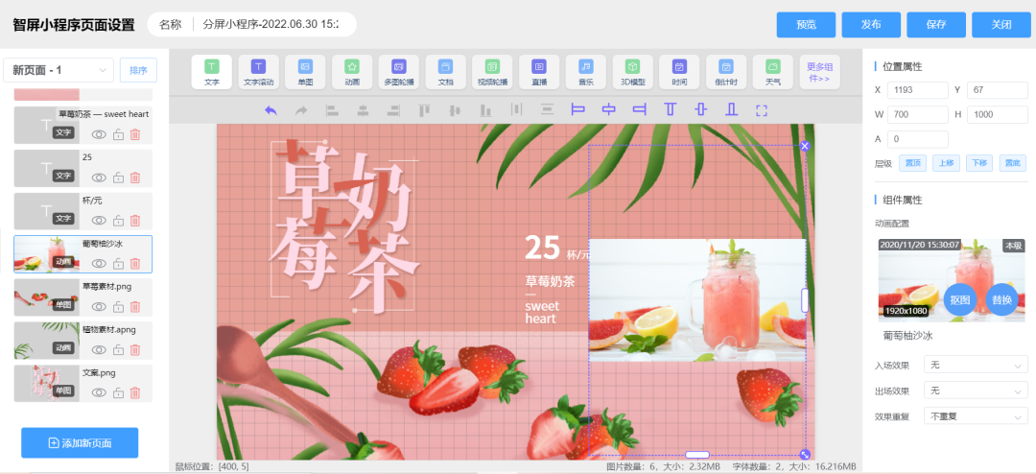Toggle visibility of 植物素材.apng layer
Viewport: 1036px width, 474px height.
[99, 349]
